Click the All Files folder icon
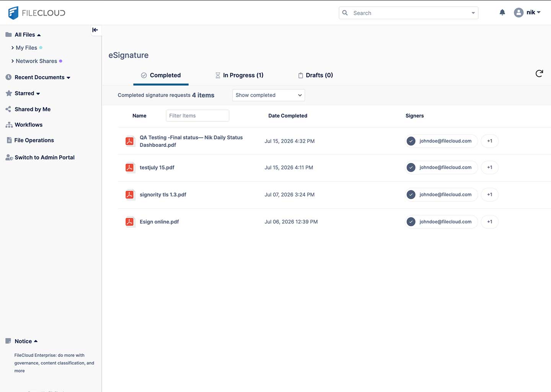This screenshot has height=392, width=551. click(8, 34)
